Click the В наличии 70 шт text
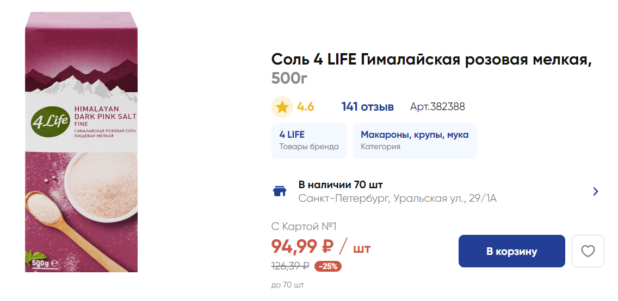Screen dimensions: 618x301 [x=341, y=184]
